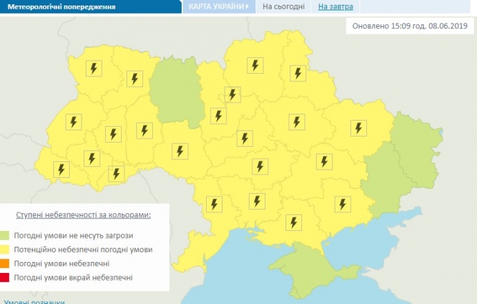This screenshot has width=477, height=304.
Task: Select the lightning icon on Zaporizhzhia region
Action: pyautogui.click(x=342, y=203)
